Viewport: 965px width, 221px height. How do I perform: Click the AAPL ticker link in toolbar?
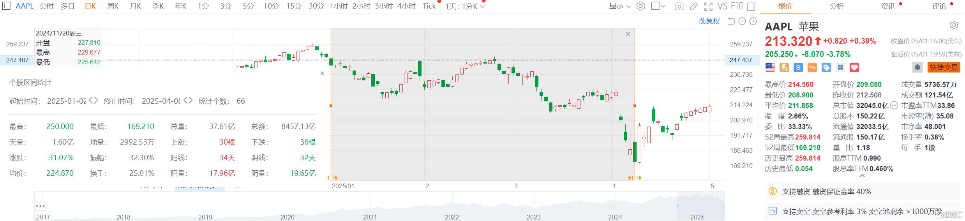25,6
